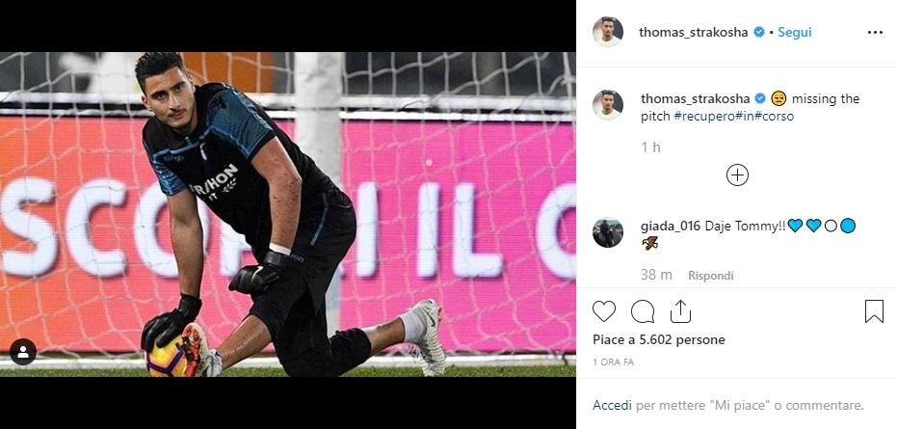Follow the account via the Segui link
The width and height of the screenshot is (897, 429).
pos(795,32)
